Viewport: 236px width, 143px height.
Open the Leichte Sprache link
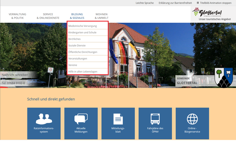click(x=145, y=3)
